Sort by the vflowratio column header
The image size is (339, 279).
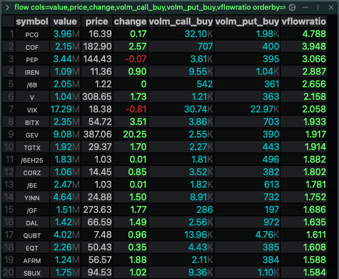pyautogui.click(x=304, y=21)
